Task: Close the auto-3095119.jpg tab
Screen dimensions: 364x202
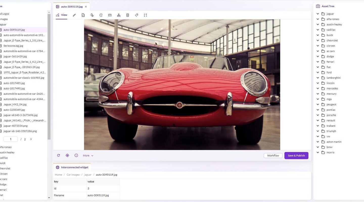Action: pos(86,7)
